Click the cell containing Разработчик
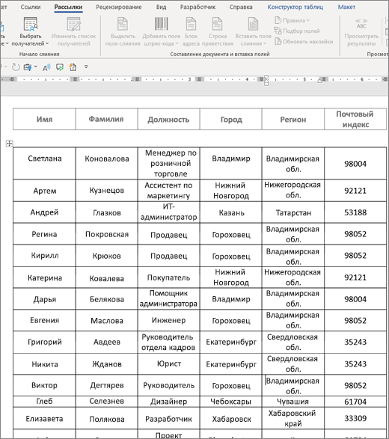Screen dimensions: 389x439 [x=168, y=418]
